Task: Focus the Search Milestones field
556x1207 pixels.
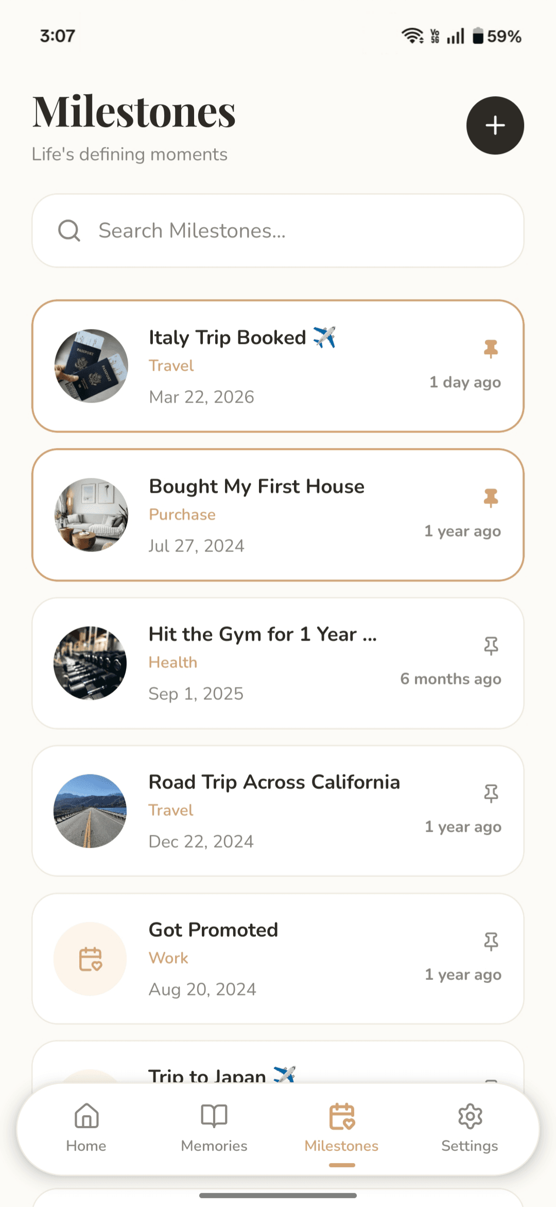Action: pyautogui.click(x=278, y=231)
